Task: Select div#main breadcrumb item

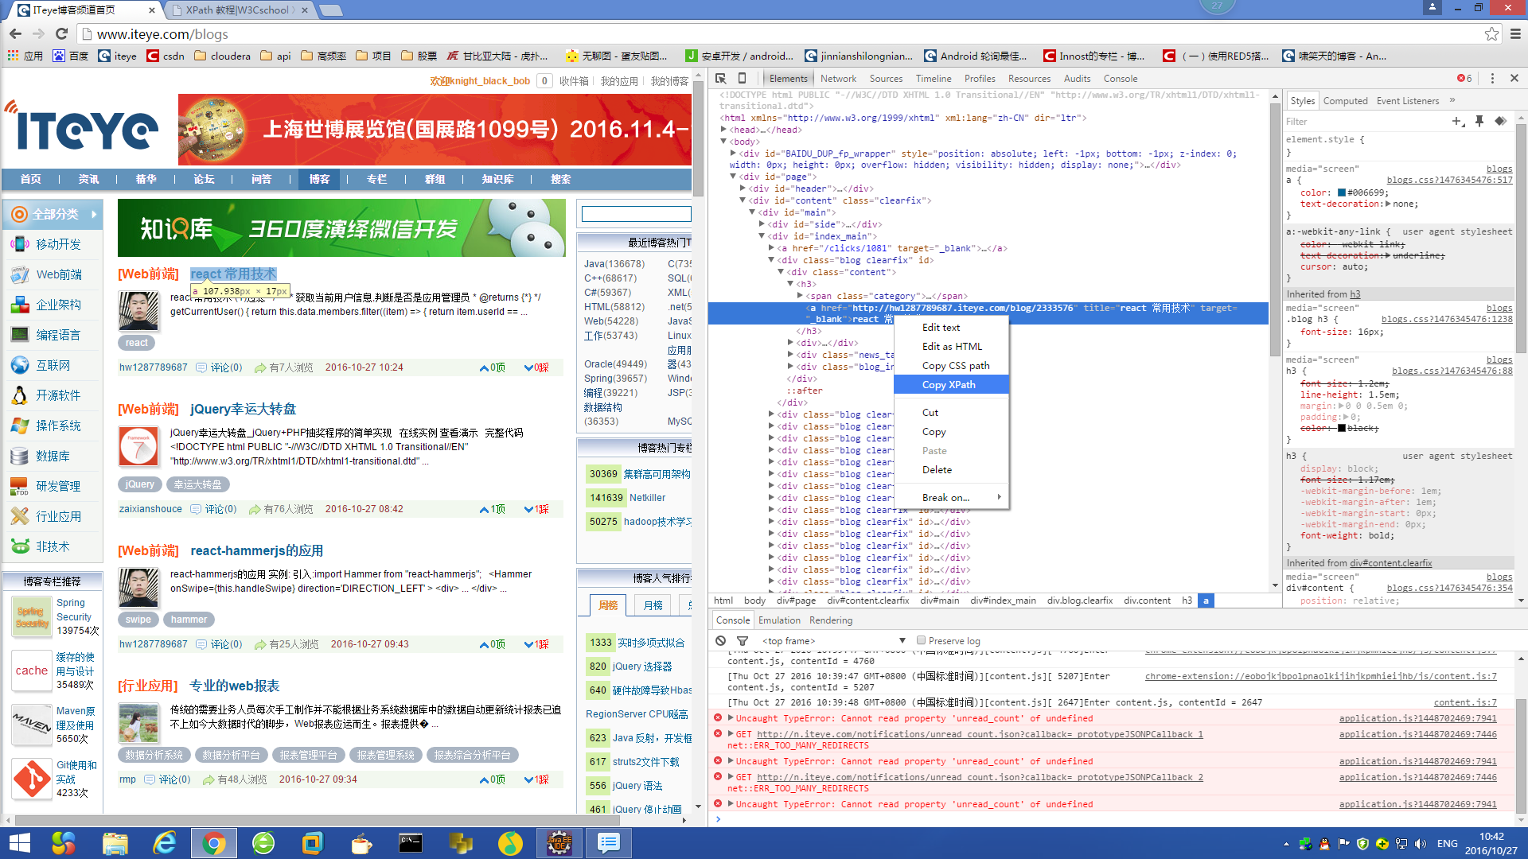Action: 939,601
